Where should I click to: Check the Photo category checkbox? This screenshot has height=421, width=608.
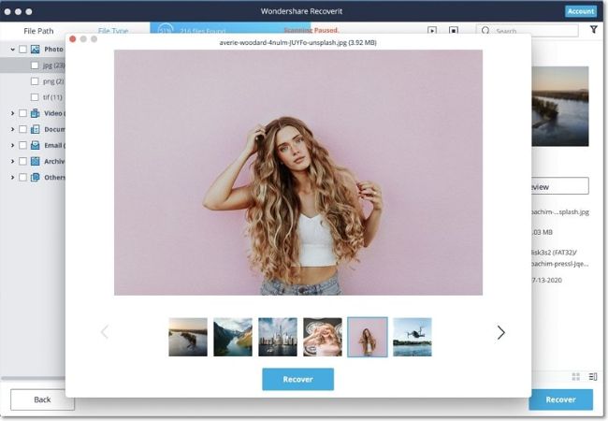coord(22,50)
